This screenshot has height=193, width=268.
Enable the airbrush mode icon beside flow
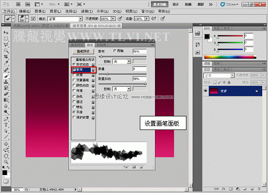point(153,18)
